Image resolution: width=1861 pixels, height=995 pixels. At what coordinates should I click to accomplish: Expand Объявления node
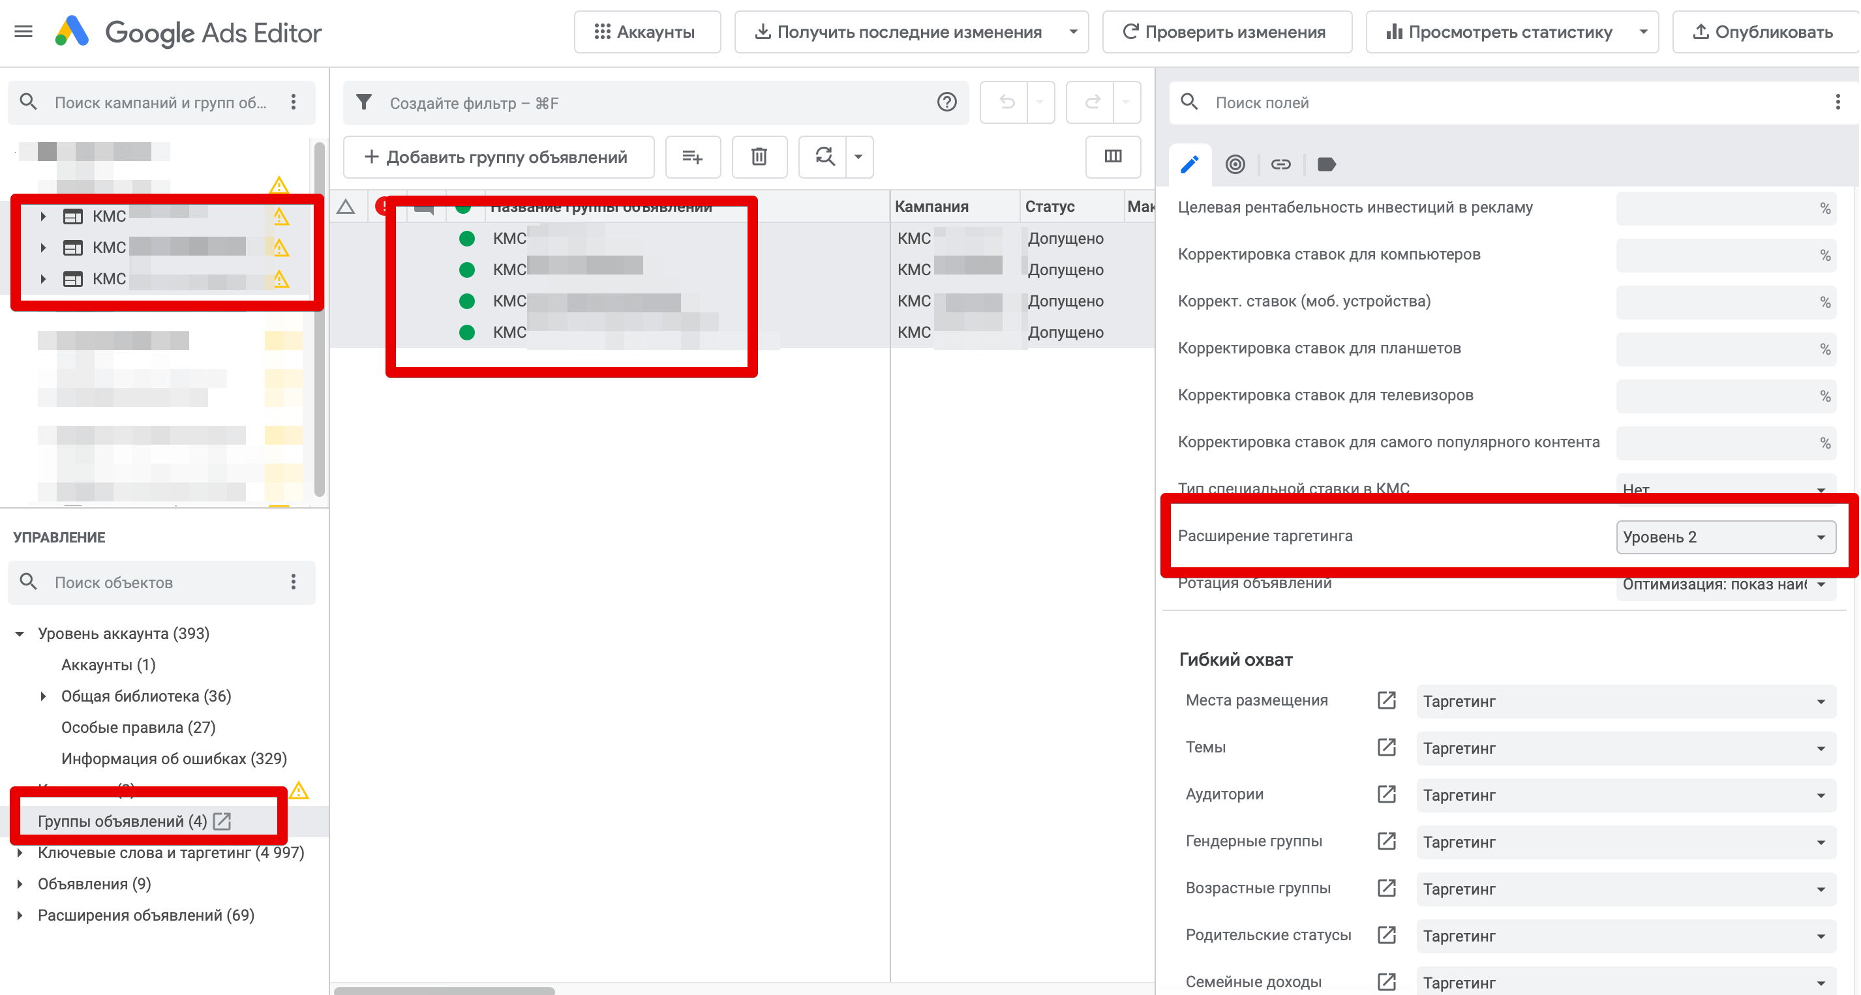coord(20,884)
